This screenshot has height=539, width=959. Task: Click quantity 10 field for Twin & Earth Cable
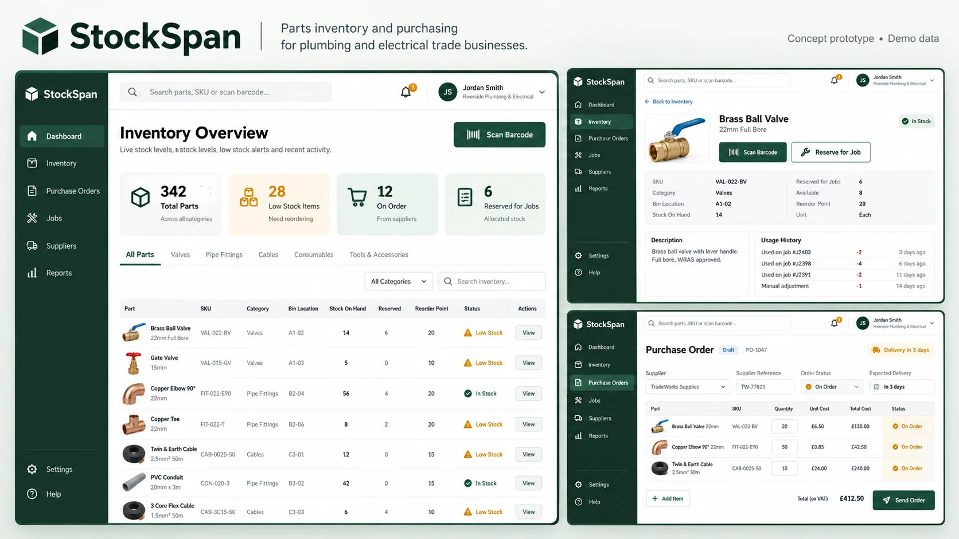click(x=784, y=468)
